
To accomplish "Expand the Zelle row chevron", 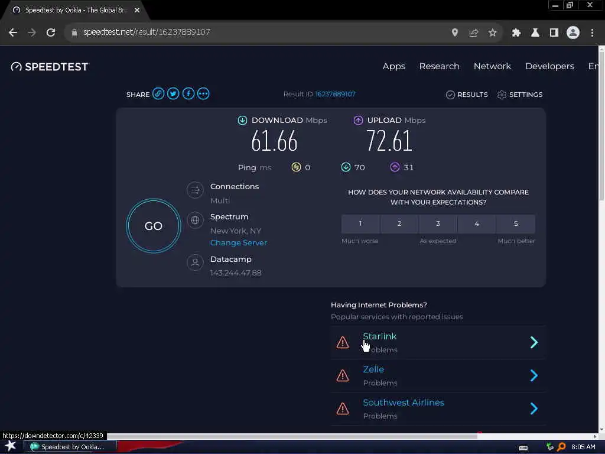I will coord(534,375).
